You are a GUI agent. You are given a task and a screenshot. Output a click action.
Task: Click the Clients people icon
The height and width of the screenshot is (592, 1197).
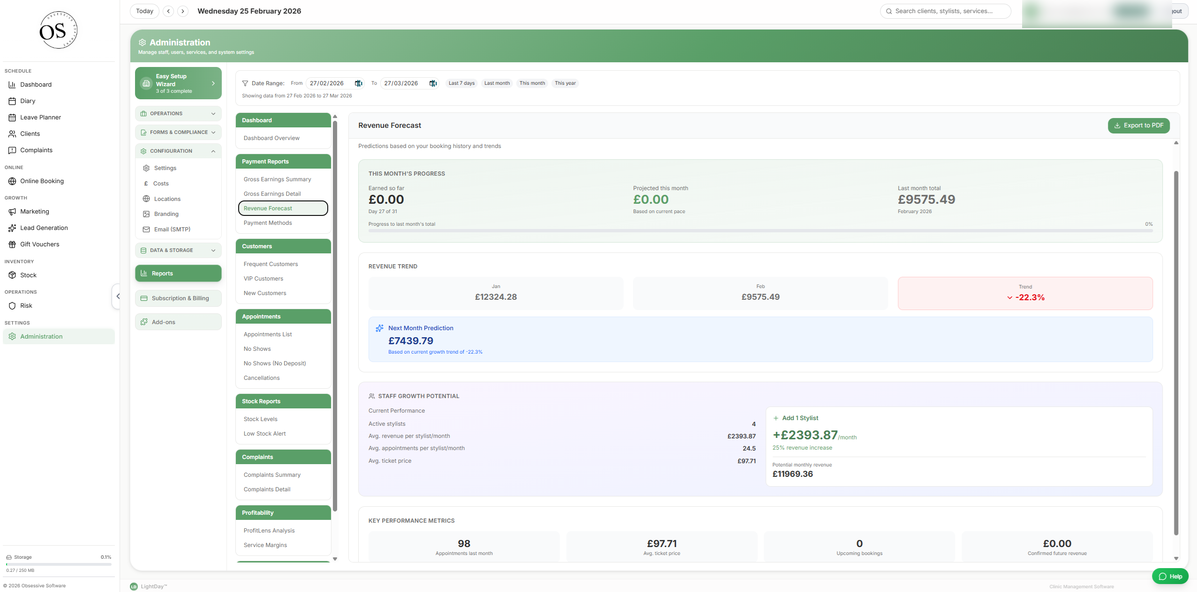tap(12, 134)
